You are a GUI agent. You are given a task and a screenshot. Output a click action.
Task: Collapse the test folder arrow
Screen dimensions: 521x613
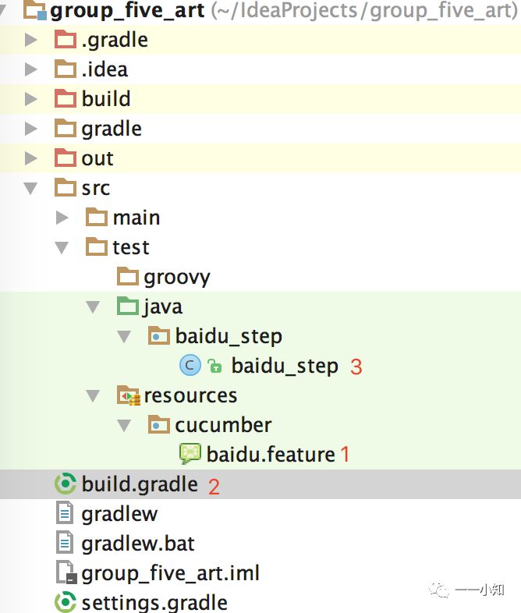(62, 247)
